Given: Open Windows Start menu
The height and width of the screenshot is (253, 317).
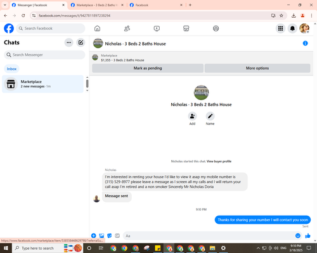Looking at the screenshot, I should [6, 248].
